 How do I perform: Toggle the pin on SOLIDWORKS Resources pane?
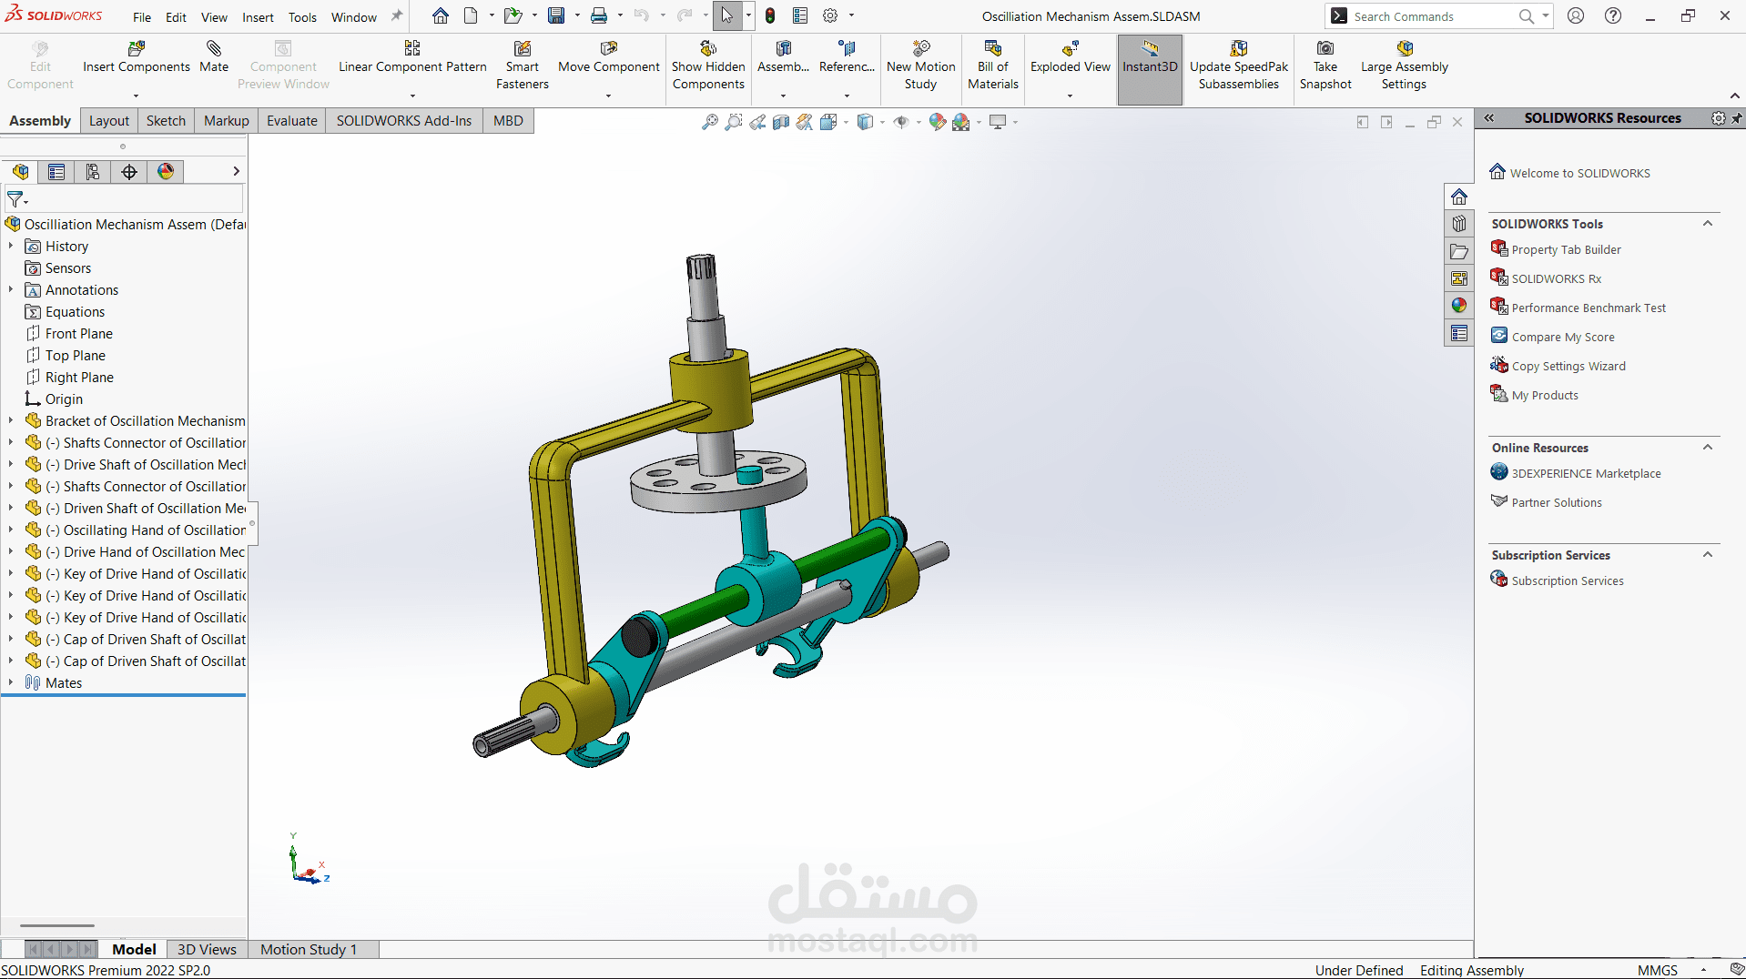(1737, 118)
